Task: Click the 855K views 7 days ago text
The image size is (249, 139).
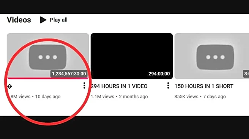Action: pyautogui.click(x=200, y=97)
